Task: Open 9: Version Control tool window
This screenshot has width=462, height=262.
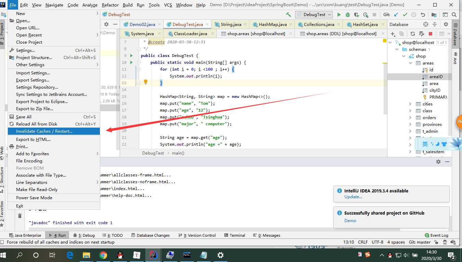Action: coord(197,235)
